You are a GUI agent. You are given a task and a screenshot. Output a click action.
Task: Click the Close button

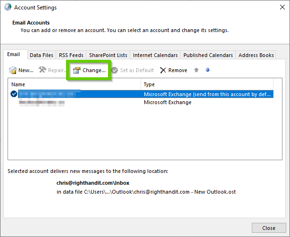[x=269, y=228]
